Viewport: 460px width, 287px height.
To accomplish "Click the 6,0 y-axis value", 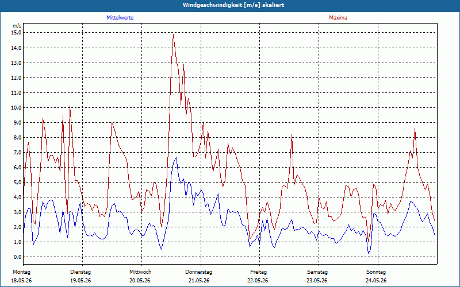I will pos(17,167).
